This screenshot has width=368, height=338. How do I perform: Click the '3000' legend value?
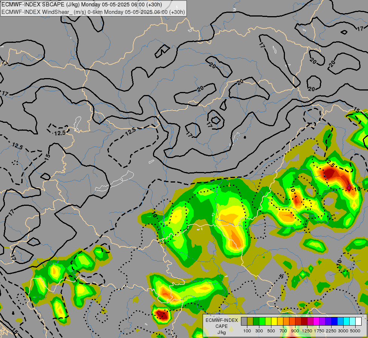click(x=343, y=331)
